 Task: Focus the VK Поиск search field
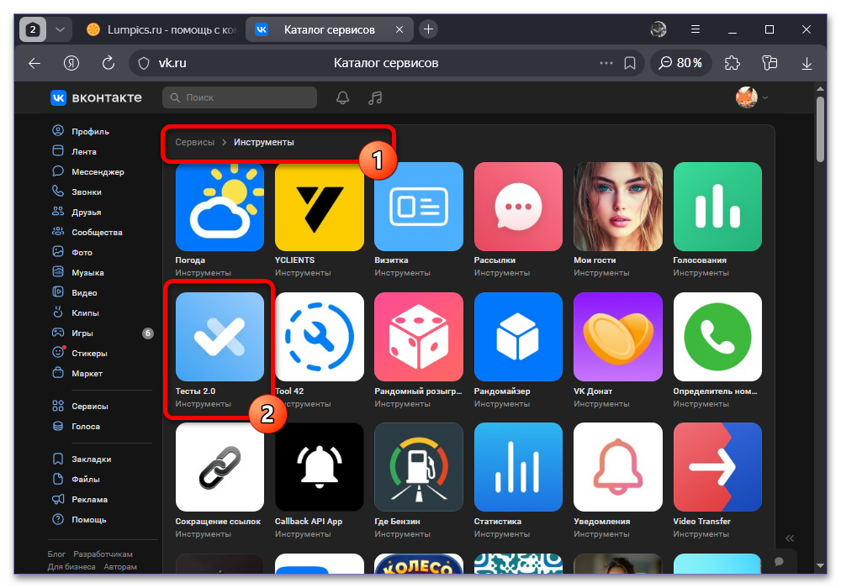click(240, 97)
